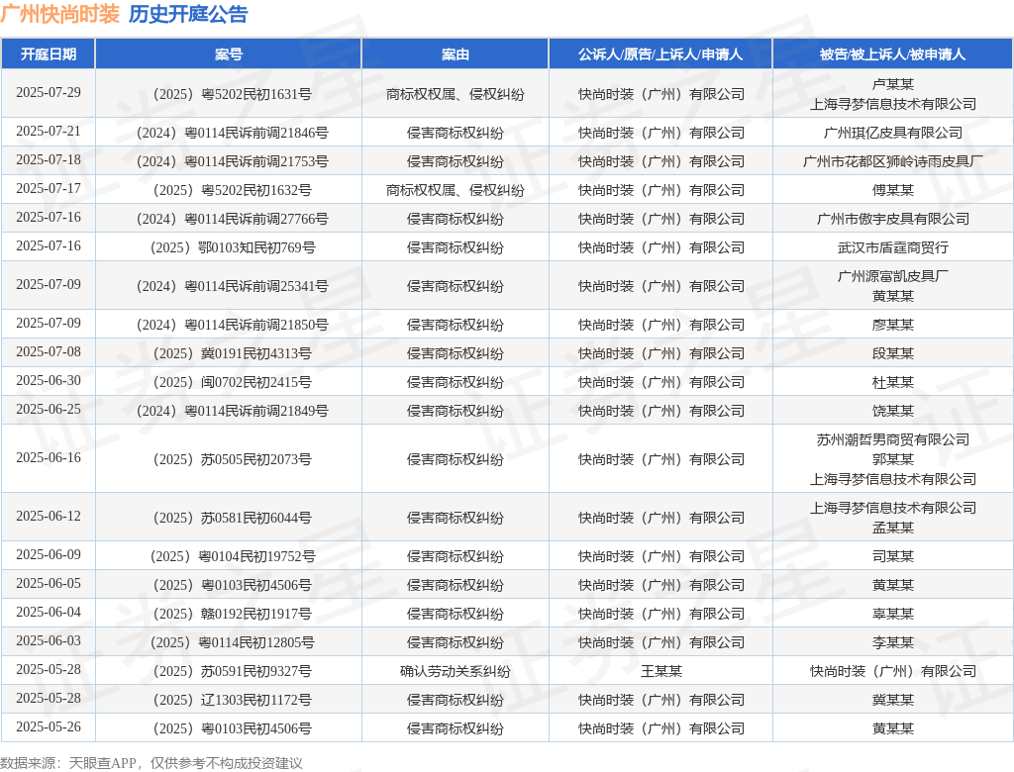This screenshot has width=1014, height=772.
Task: Select case number 粤0114民诉前调21849号
Action: tap(232, 411)
